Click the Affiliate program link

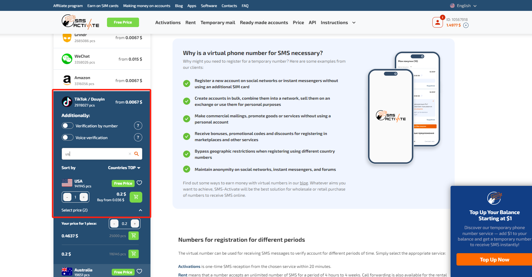pyautogui.click(x=68, y=6)
